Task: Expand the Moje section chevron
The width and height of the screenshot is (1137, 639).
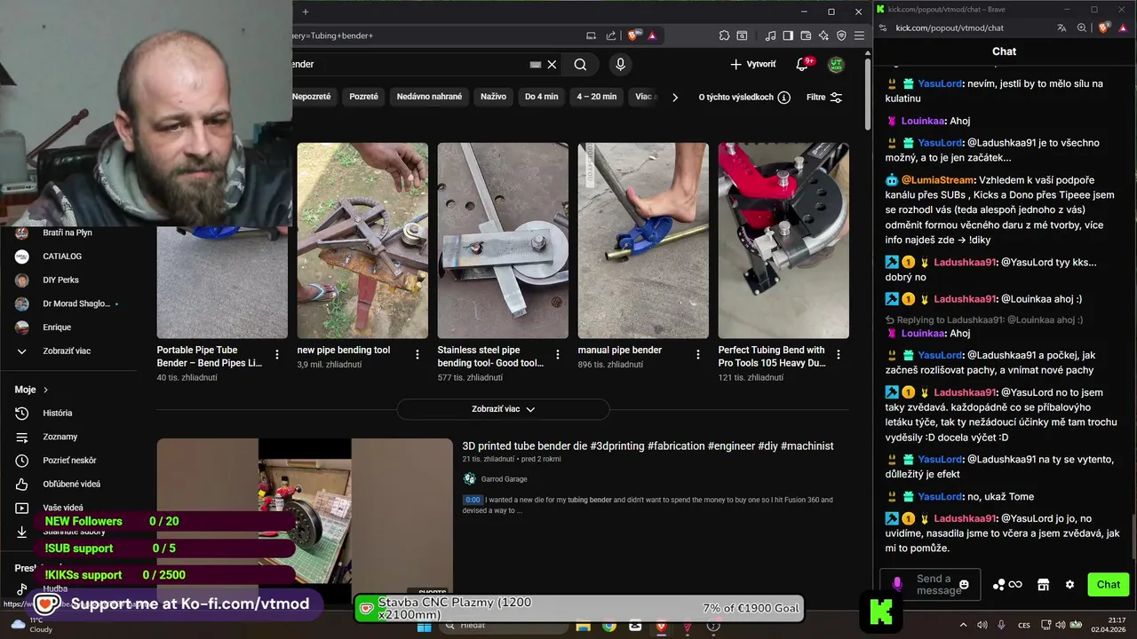Action: 45,390
